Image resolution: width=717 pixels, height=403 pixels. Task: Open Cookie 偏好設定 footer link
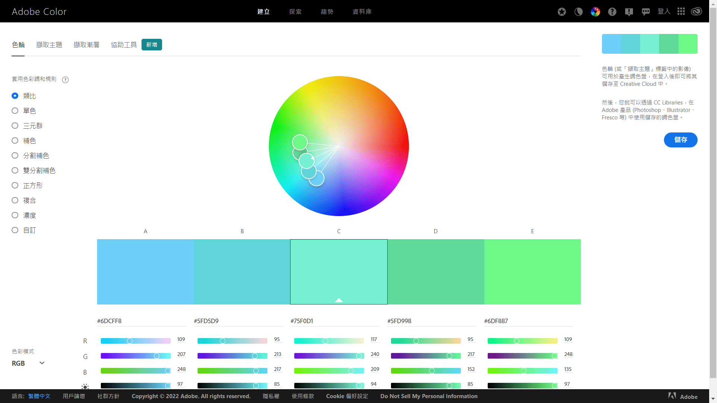(x=347, y=396)
